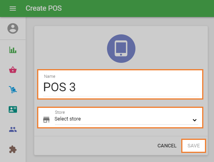214x162 pixels.
Task: Open the employees people icon
Action: click(13, 130)
